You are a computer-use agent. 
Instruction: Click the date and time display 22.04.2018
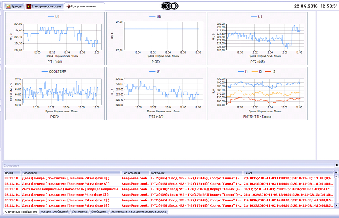click(316, 6)
